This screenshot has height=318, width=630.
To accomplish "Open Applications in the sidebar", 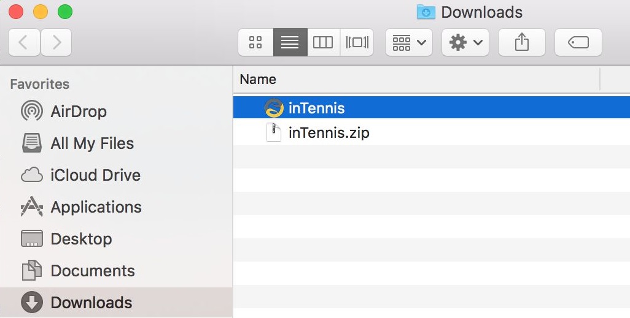I will pyautogui.click(x=116, y=207).
